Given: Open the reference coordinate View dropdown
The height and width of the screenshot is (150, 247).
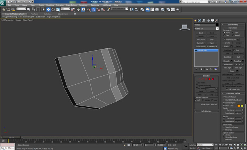Looking at the screenshot, I should (65, 9).
